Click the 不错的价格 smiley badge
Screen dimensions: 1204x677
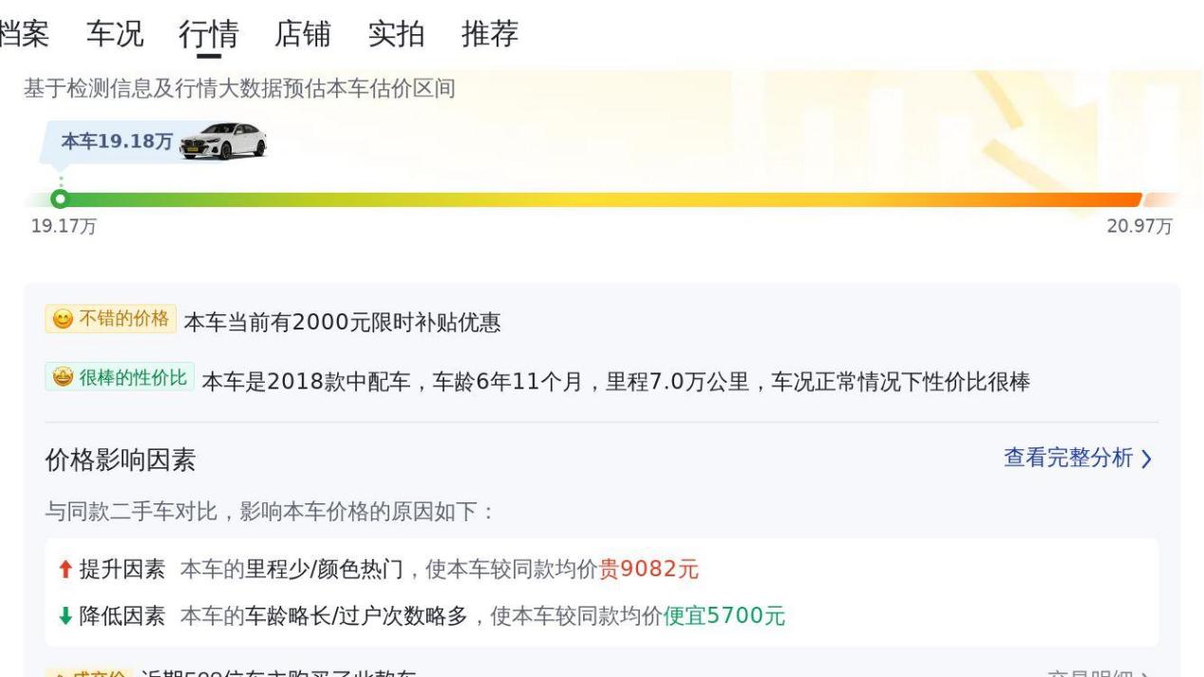pos(110,319)
